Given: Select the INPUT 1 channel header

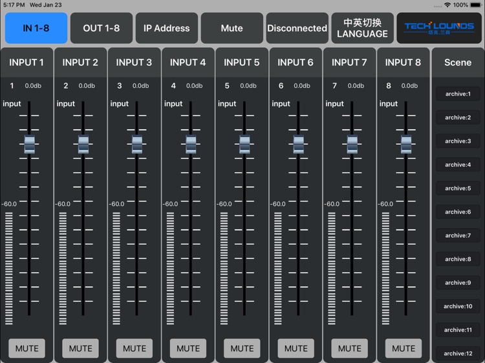Looking at the screenshot, I should pos(27,63).
